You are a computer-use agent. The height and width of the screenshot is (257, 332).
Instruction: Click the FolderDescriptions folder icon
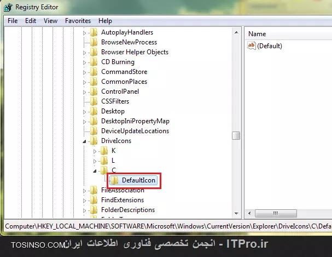(94, 210)
